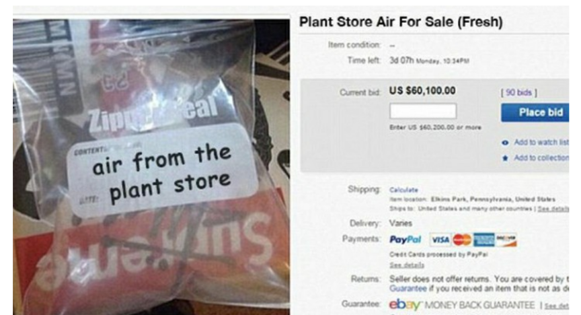Screen dimensions: 581x315
Task: Click the Calculate shipping link
Action: coord(403,190)
